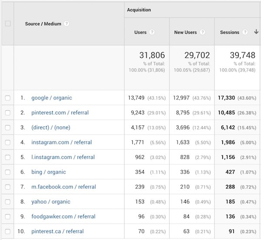
Task: Open help icon next to New Users header
Action: [x=202, y=32]
